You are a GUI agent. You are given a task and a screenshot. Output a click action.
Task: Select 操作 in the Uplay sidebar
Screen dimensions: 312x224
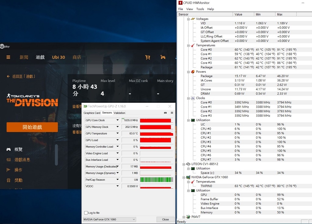(x=18, y=170)
